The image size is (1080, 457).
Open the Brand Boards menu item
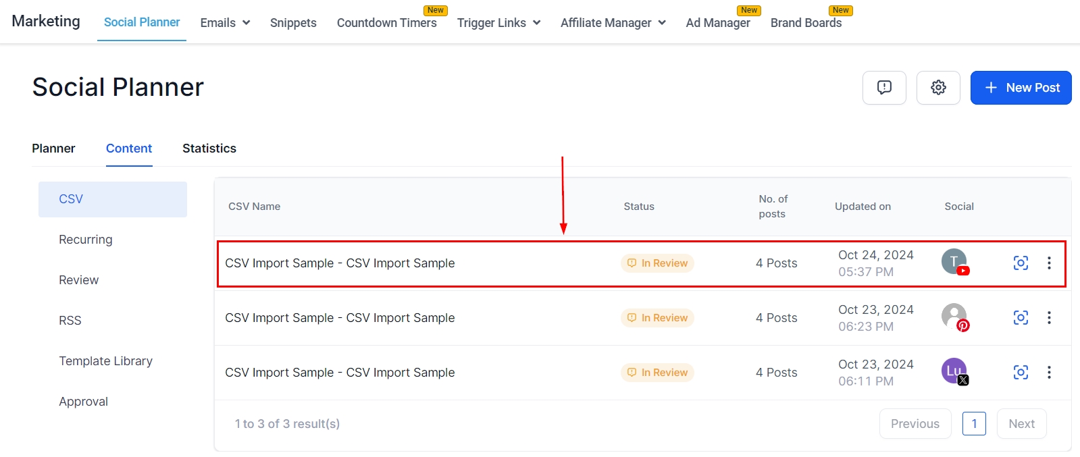click(806, 23)
